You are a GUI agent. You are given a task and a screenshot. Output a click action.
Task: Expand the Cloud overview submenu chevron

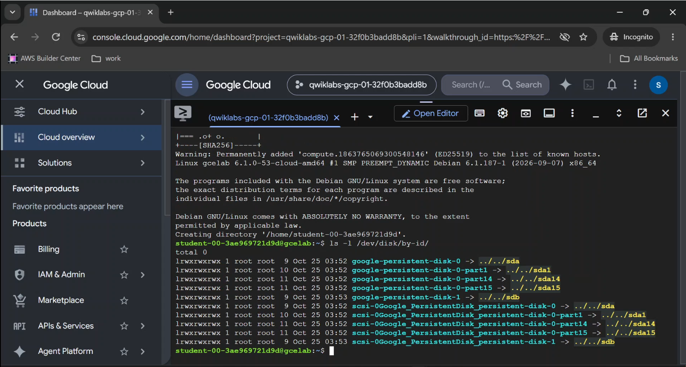tap(143, 137)
